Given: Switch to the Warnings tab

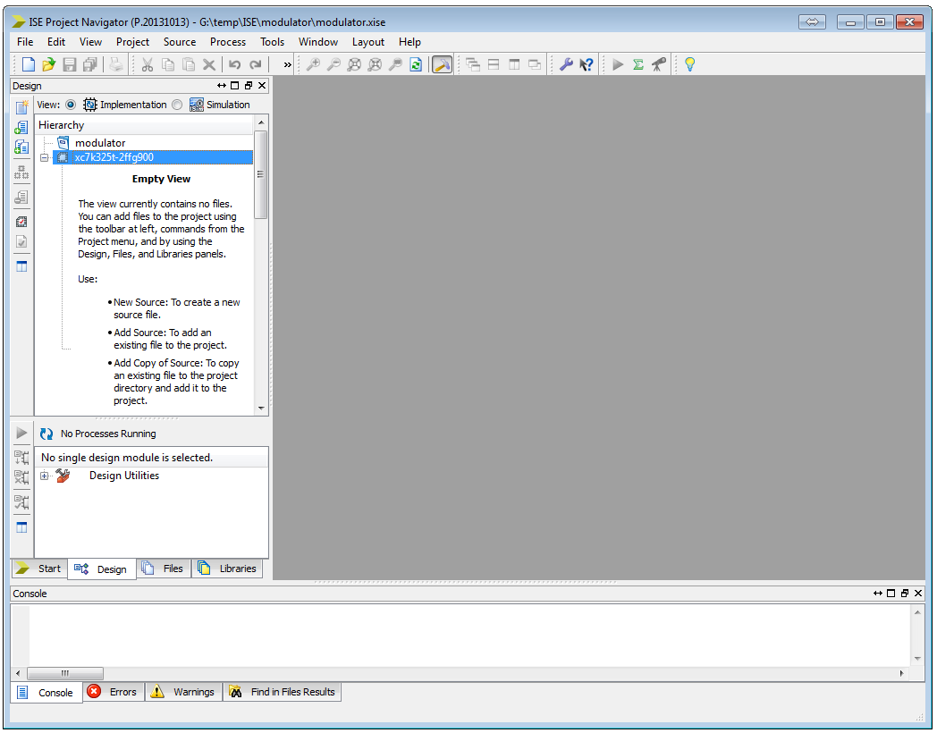Looking at the screenshot, I should (x=183, y=692).
